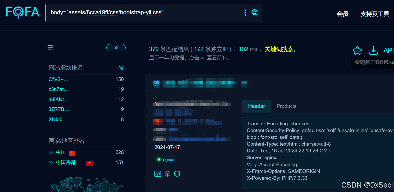Image resolution: width=394 pixels, height=192 pixels.
Task: Switch to the Products tab
Action: (x=286, y=106)
